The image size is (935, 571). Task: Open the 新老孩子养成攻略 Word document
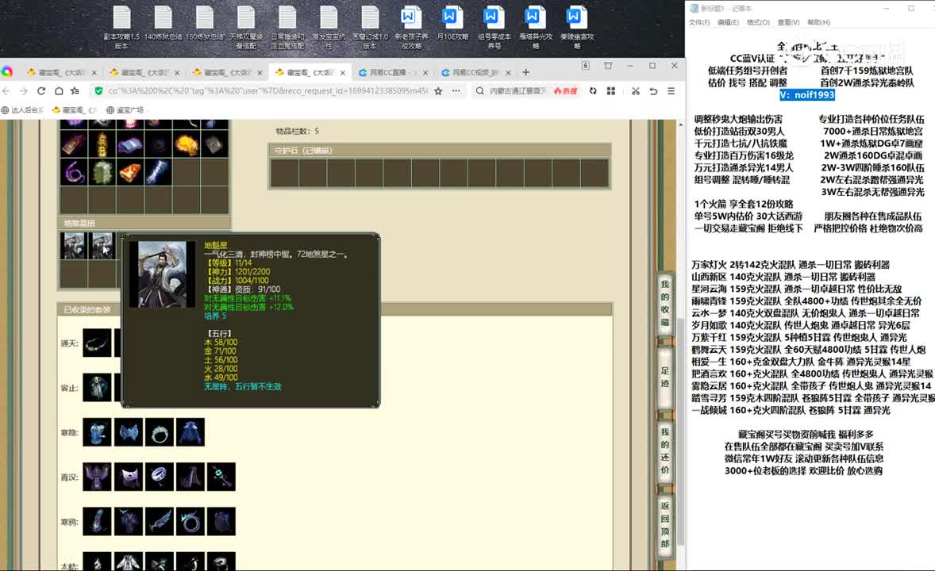[411, 27]
